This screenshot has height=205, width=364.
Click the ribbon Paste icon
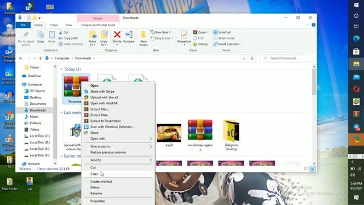52,35
